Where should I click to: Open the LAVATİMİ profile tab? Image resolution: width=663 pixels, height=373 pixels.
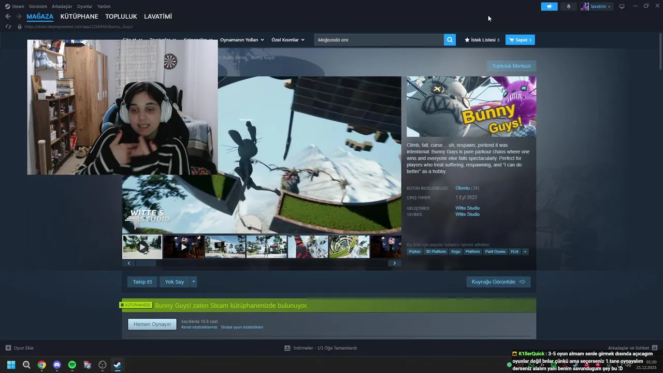tap(158, 17)
